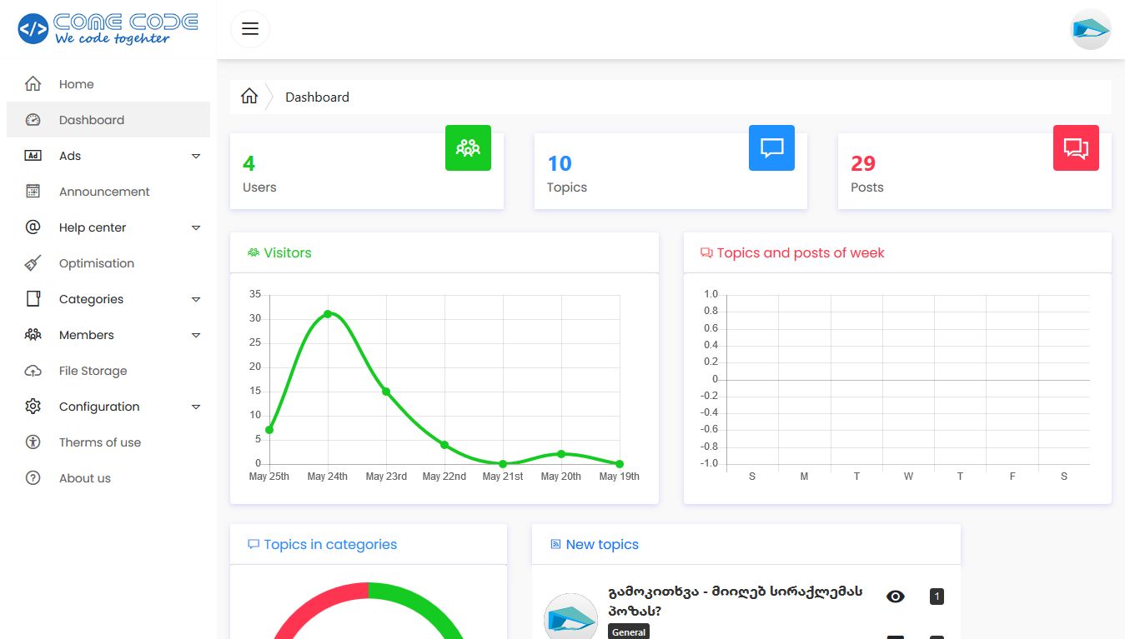
Task: Click the May 23rd data point
Action: click(x=386, y=392)
